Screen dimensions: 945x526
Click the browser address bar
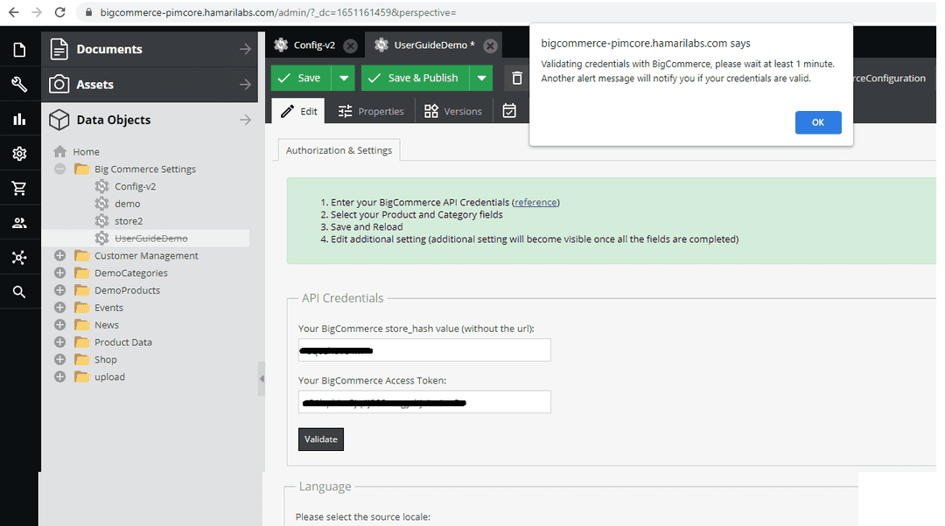507,12
